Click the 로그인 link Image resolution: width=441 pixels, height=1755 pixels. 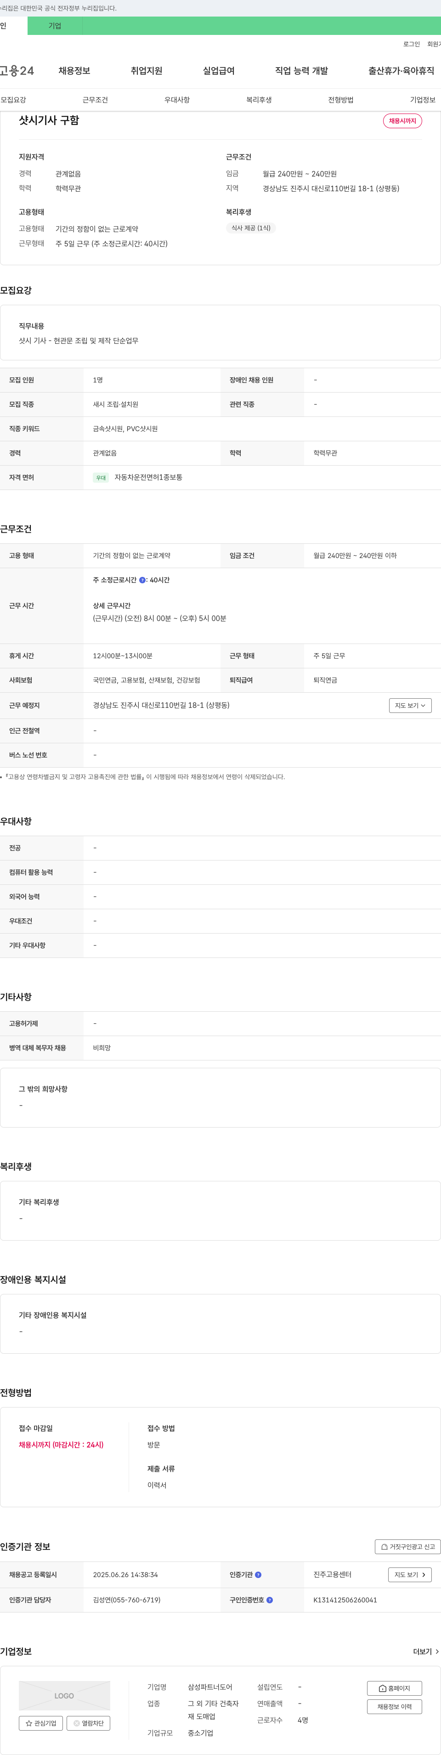(411, 44)
